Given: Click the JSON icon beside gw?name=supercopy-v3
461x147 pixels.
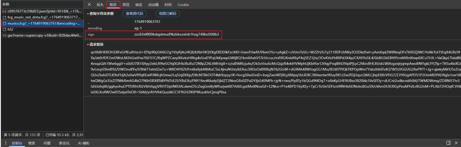Looking at the screenshot, I should pos(4,35).
